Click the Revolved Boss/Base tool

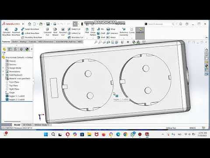[x=16, y=32]
